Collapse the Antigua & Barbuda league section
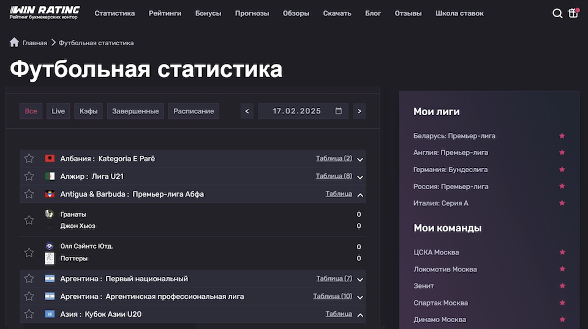The image size is (588, 329). (360, 195)
